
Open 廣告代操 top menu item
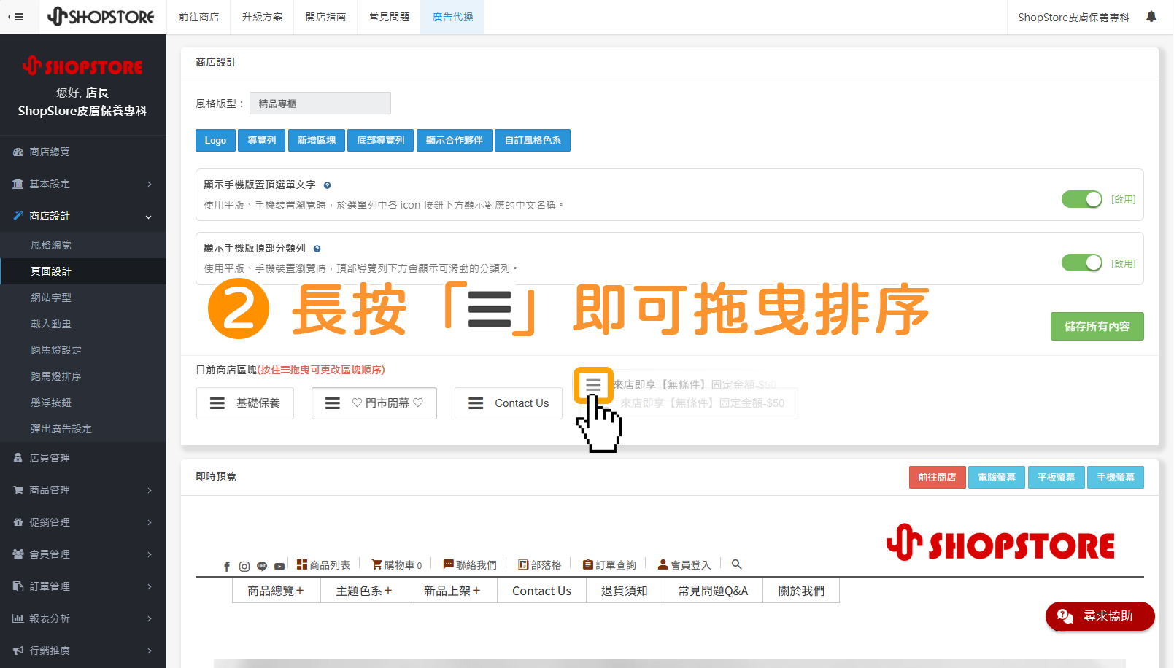pos(452,17)
